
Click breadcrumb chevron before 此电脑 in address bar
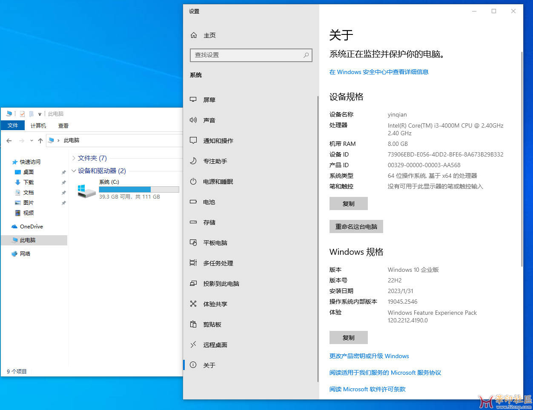click(x=58, y=140)
